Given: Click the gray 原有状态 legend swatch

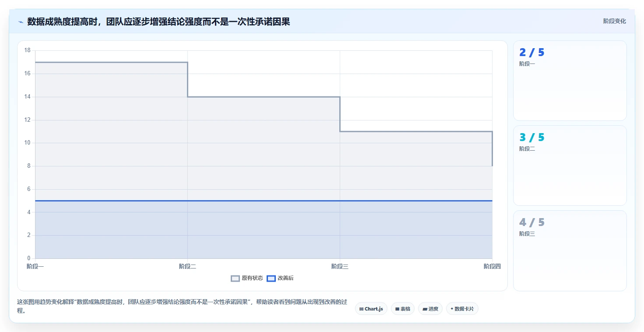Looking at the screenshot, I should click(x=235, y=278).
